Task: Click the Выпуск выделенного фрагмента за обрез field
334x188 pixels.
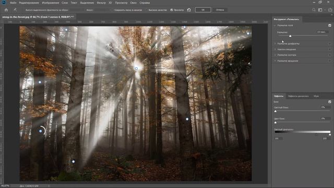Action: (x=76, y=10)
